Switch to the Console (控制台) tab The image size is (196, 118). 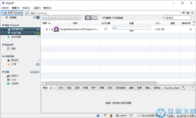point(157,88)
